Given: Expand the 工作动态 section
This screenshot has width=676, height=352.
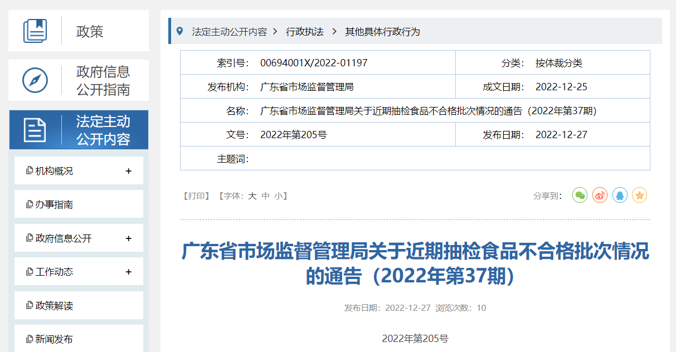Looking at the screenshot, I should tap(128, 272).
